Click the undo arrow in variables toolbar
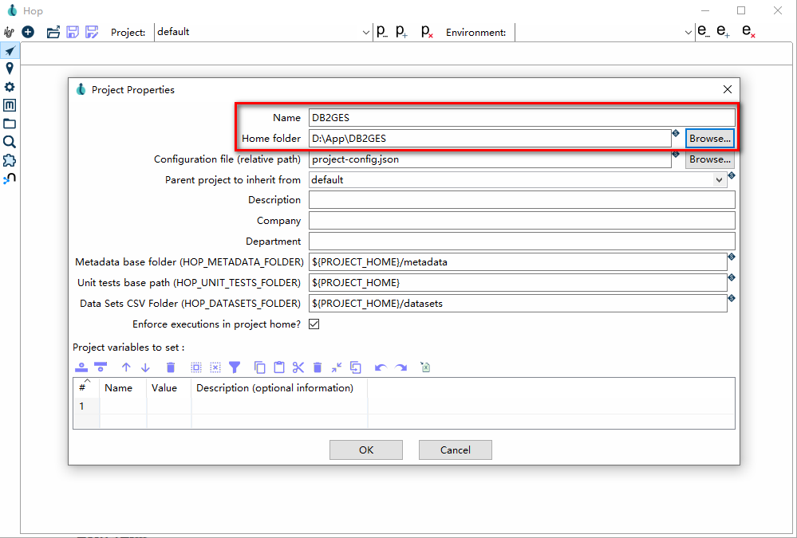Screen dimensions: 797x538 point(381,367)
